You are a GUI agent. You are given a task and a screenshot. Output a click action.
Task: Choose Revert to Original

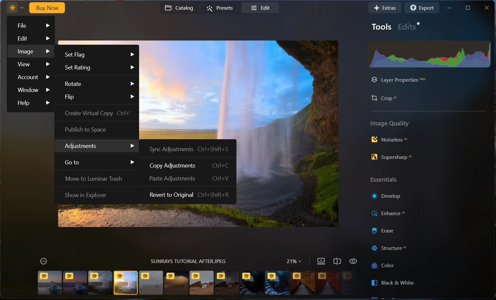click(188, 195)
